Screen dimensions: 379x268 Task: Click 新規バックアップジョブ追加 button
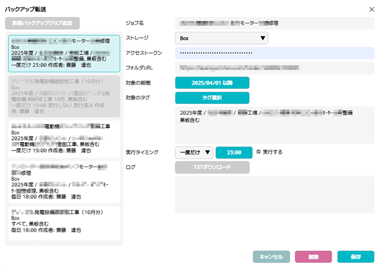click(42, 23)
